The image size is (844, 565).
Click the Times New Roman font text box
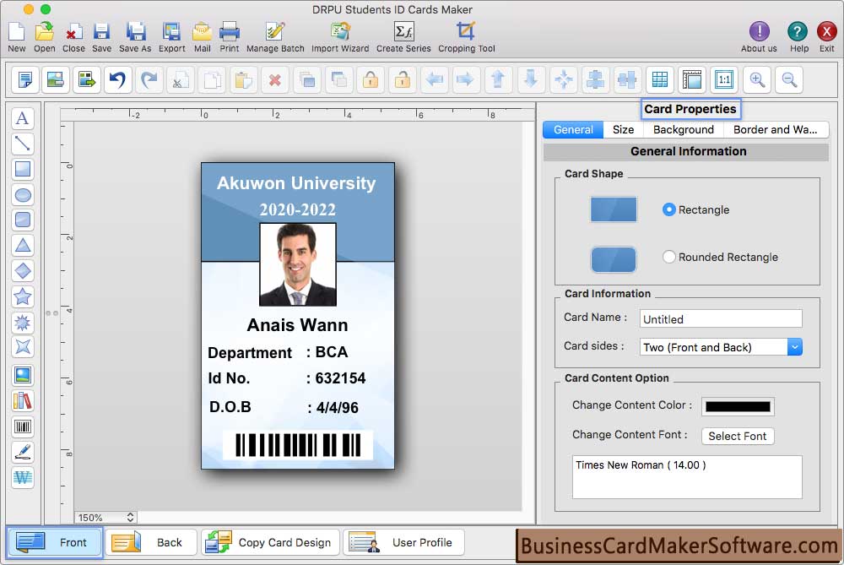coord(687,477)
